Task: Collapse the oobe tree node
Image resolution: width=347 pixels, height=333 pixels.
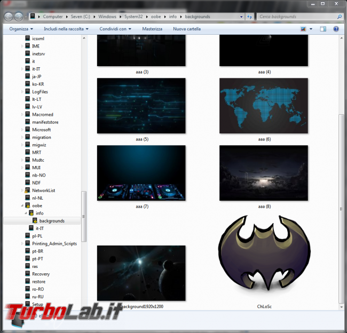Action: 22,205
